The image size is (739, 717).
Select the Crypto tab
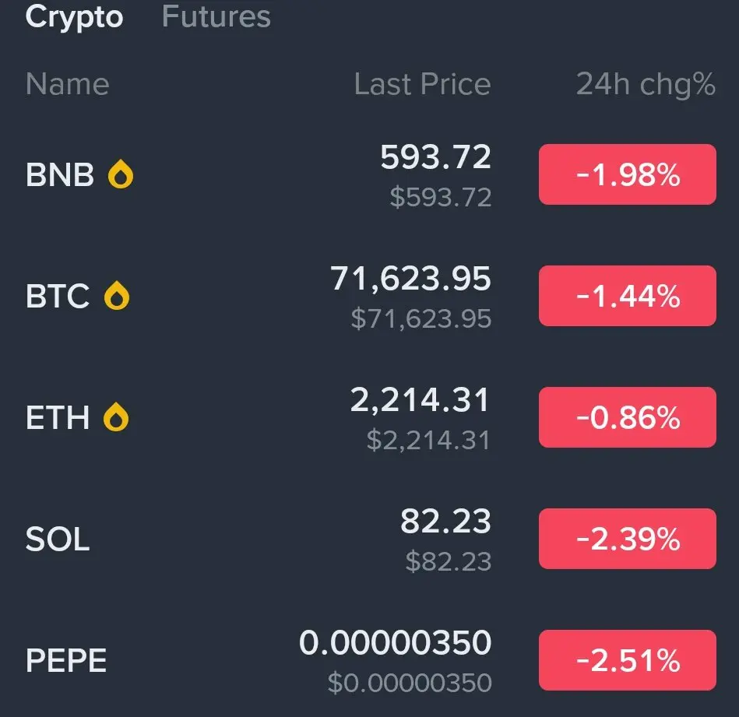(74, 17)
